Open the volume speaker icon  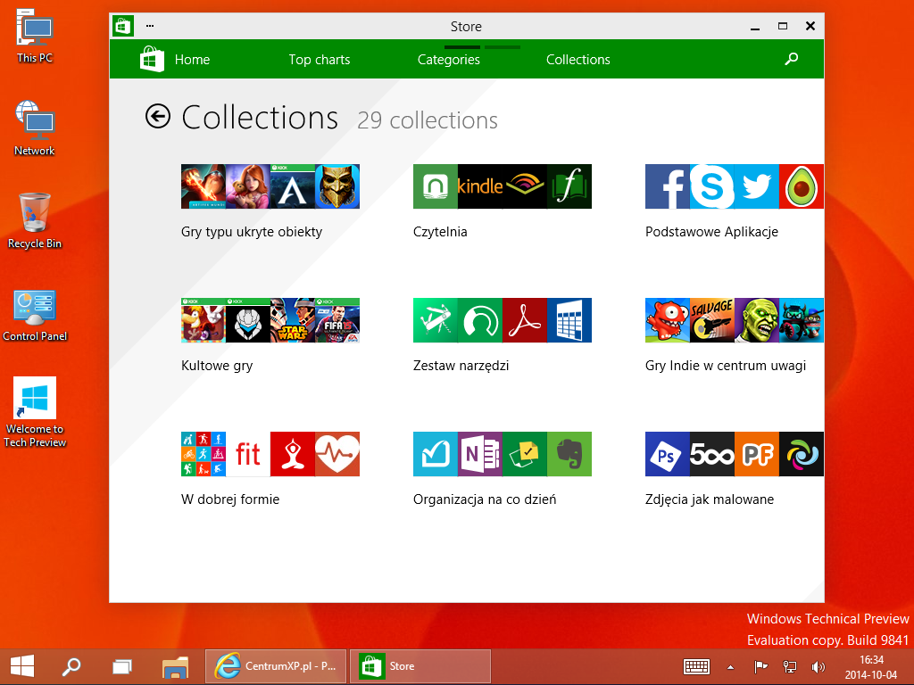pos(818,666)
